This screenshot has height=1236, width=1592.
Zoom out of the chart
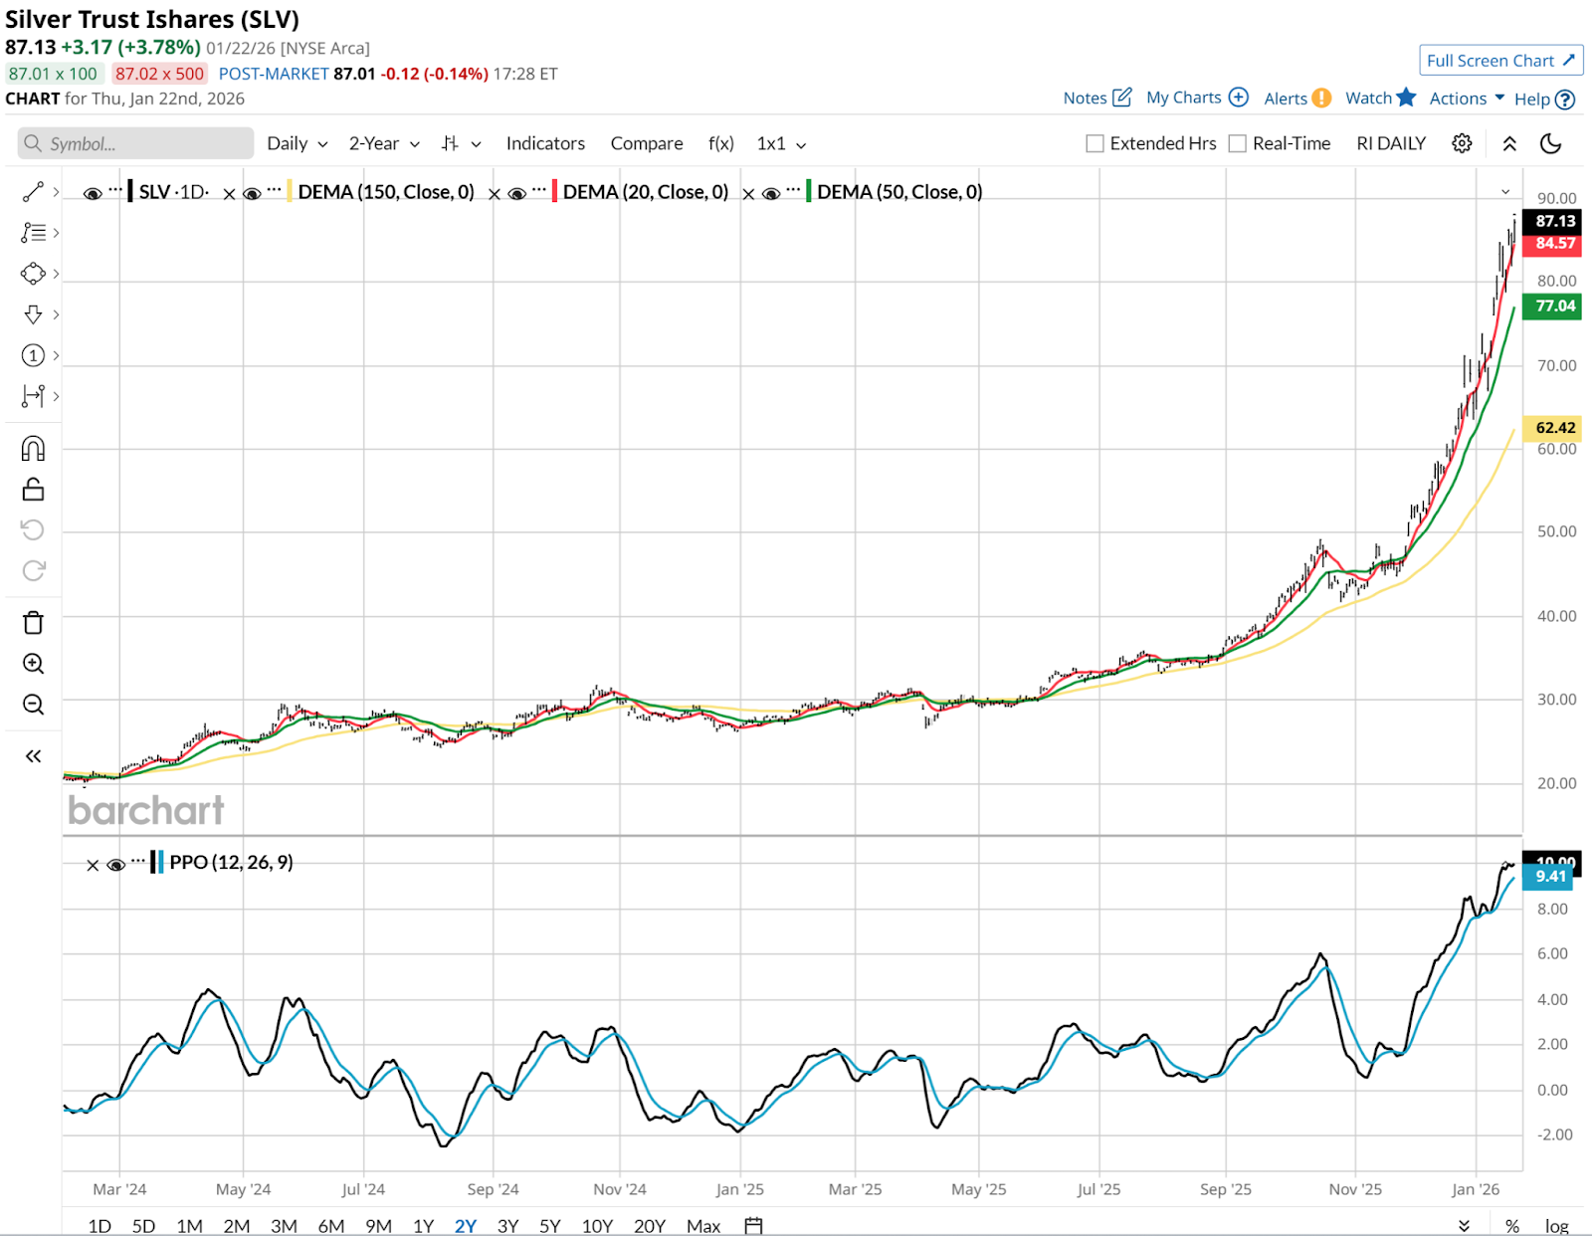(x=33, y=705)
